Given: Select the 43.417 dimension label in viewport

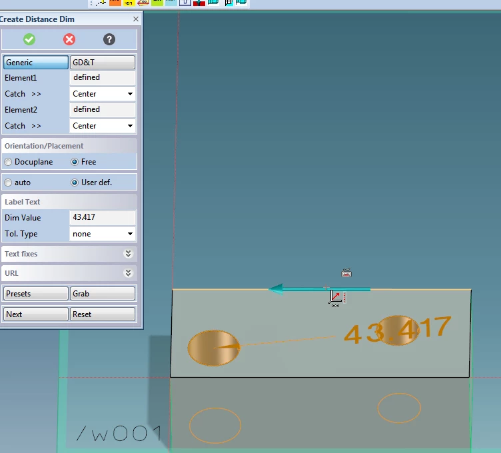Looking at the screenshot, I should point(398,330).
